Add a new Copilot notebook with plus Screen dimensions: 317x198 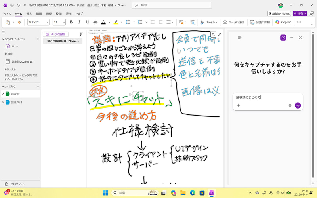(x=38, y=39)
